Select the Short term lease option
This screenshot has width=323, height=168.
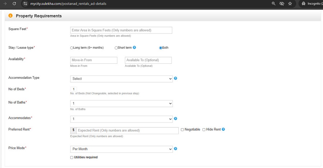click(116, 48)
